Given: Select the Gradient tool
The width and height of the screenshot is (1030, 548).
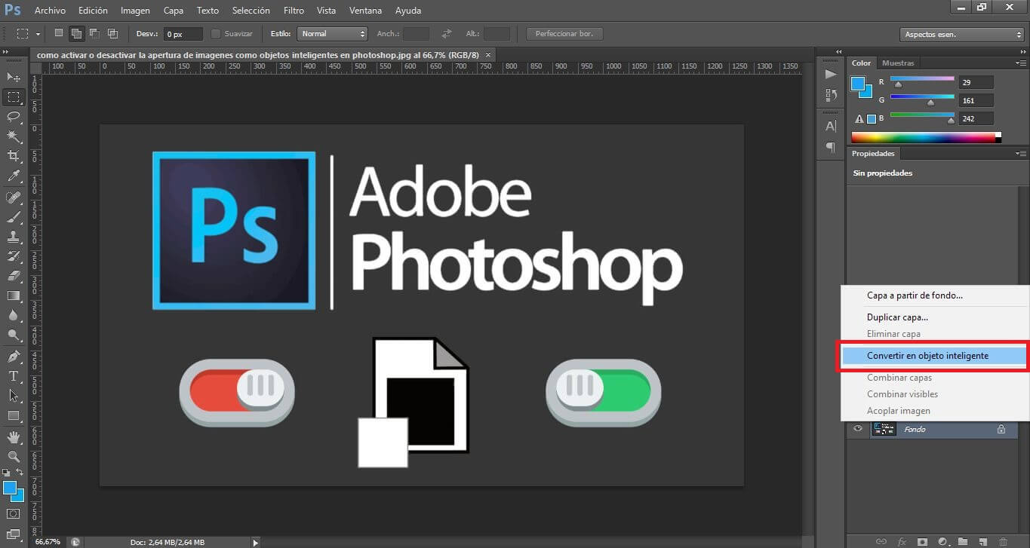Looking at the screenshot, I should [14, 295].
